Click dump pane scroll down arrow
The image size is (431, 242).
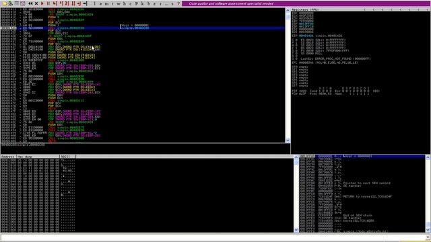point(296,230)
